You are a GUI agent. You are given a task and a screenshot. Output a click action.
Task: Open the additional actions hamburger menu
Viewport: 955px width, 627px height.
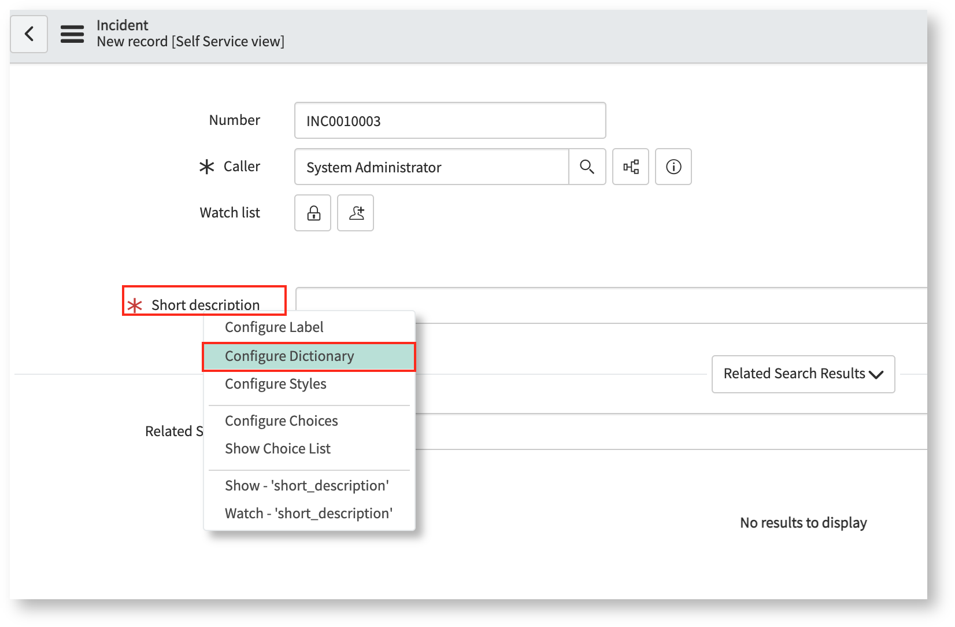[x=72, y=34]
